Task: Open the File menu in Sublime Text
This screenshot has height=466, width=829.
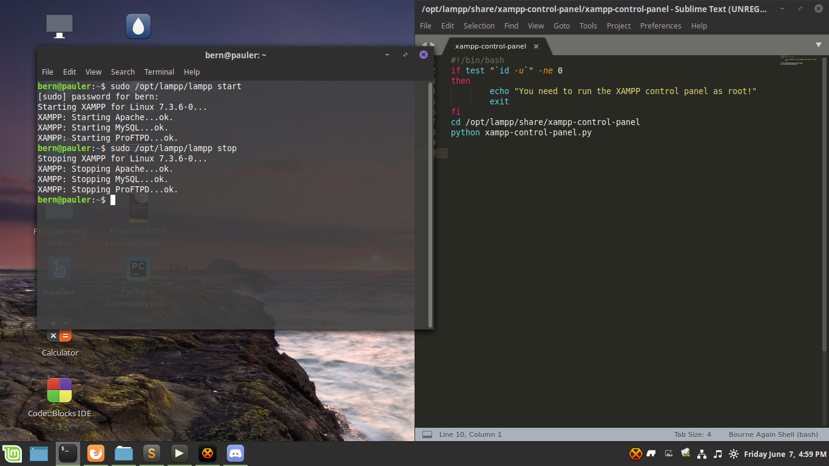Action: pos(426,25)
